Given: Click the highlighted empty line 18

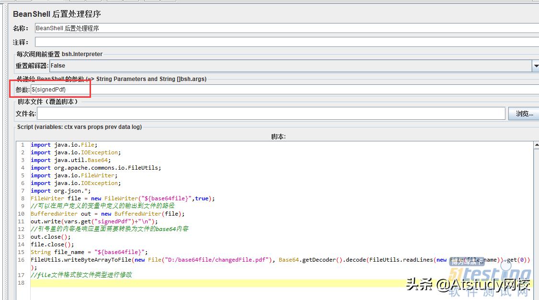Looking at the screenshot, I should tap(240, 283).
